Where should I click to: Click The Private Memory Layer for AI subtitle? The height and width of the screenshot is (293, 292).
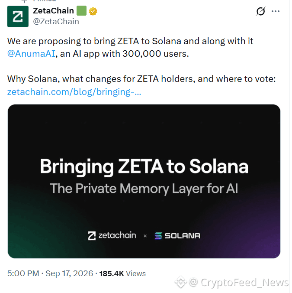click(x=144, y=189)
